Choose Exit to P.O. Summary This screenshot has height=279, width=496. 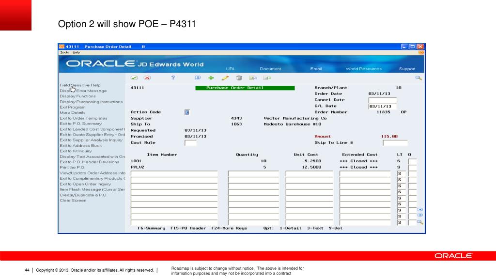pos(81,124)
